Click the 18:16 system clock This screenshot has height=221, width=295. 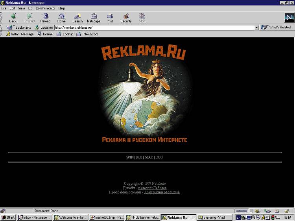[287, 218]
